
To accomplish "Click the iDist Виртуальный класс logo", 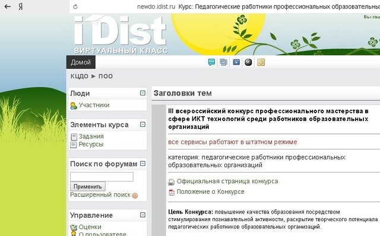I will pos(121,34).
